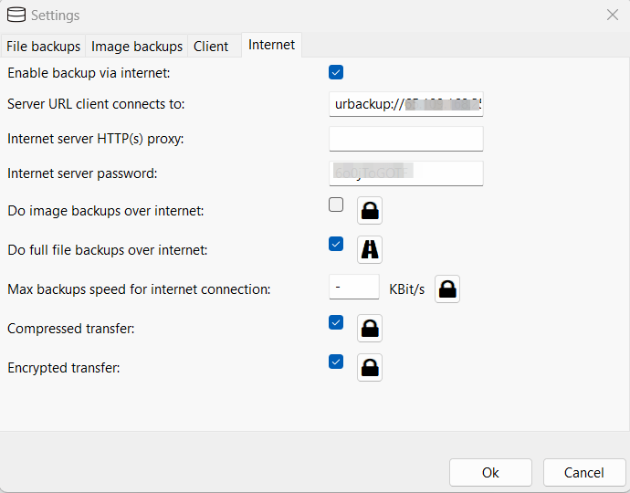This screenshot has width=630, height=493.
Task: Toggle Encrypted transfer checkbox
Action: coord(336,362)
